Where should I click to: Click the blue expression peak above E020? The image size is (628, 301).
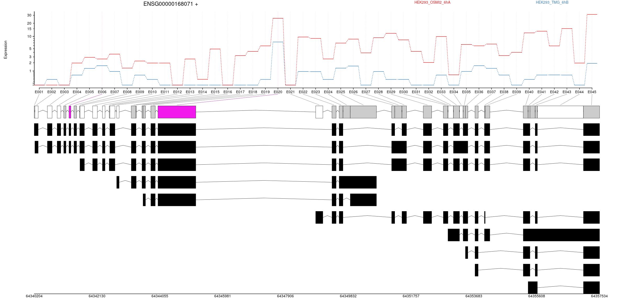point(278,42)
